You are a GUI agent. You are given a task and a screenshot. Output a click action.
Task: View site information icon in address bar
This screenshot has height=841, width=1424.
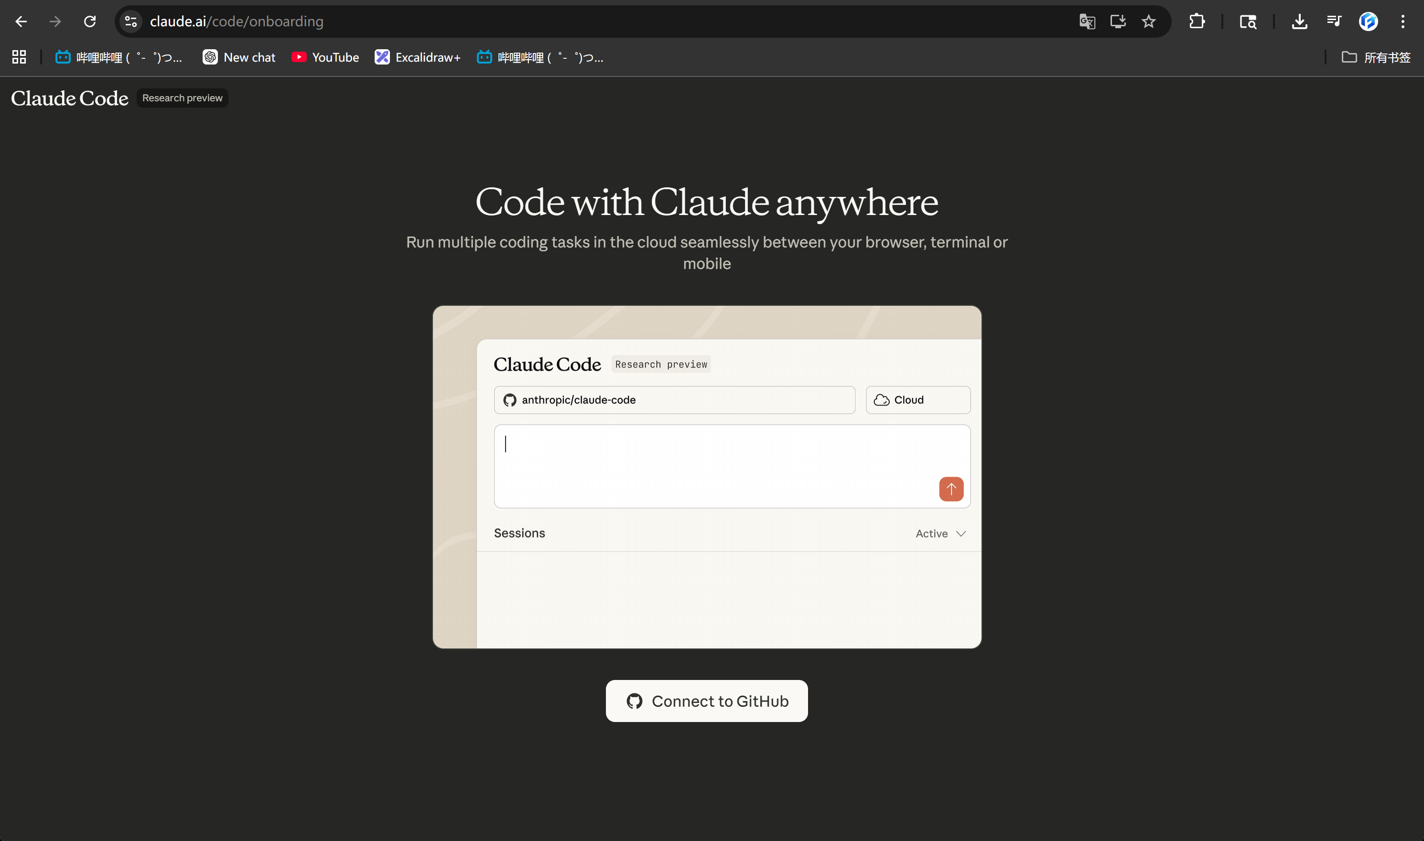coord(131,22)
